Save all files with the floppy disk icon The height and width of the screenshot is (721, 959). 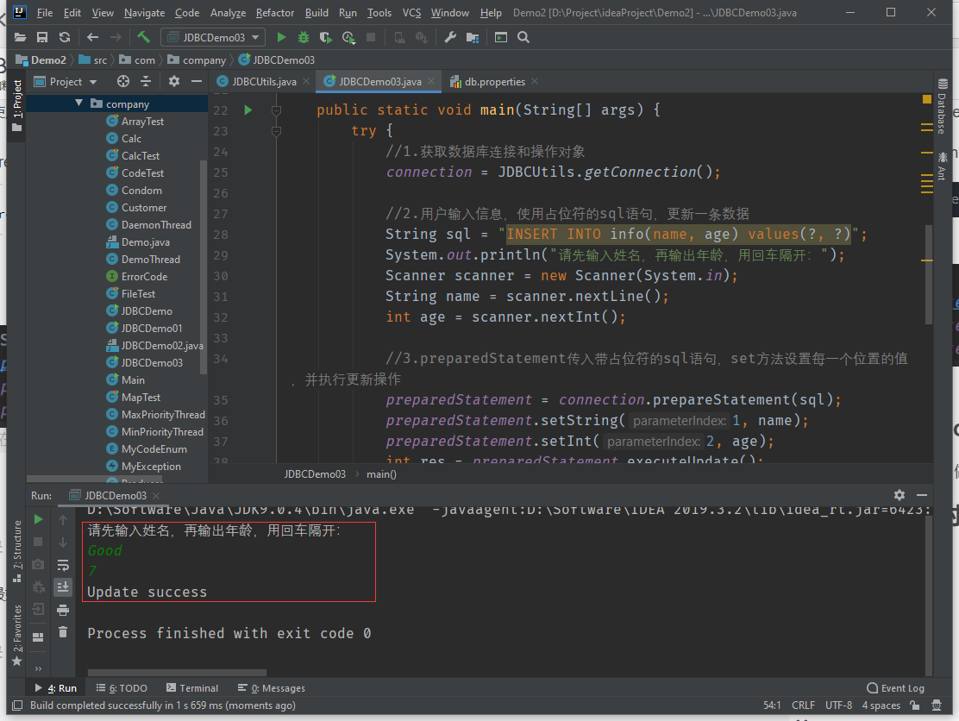[x=42, y=37]
